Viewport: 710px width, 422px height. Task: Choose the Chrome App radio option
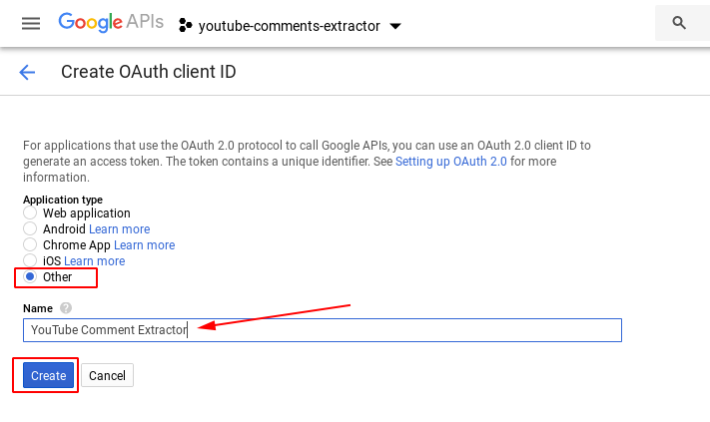(30, 245)
